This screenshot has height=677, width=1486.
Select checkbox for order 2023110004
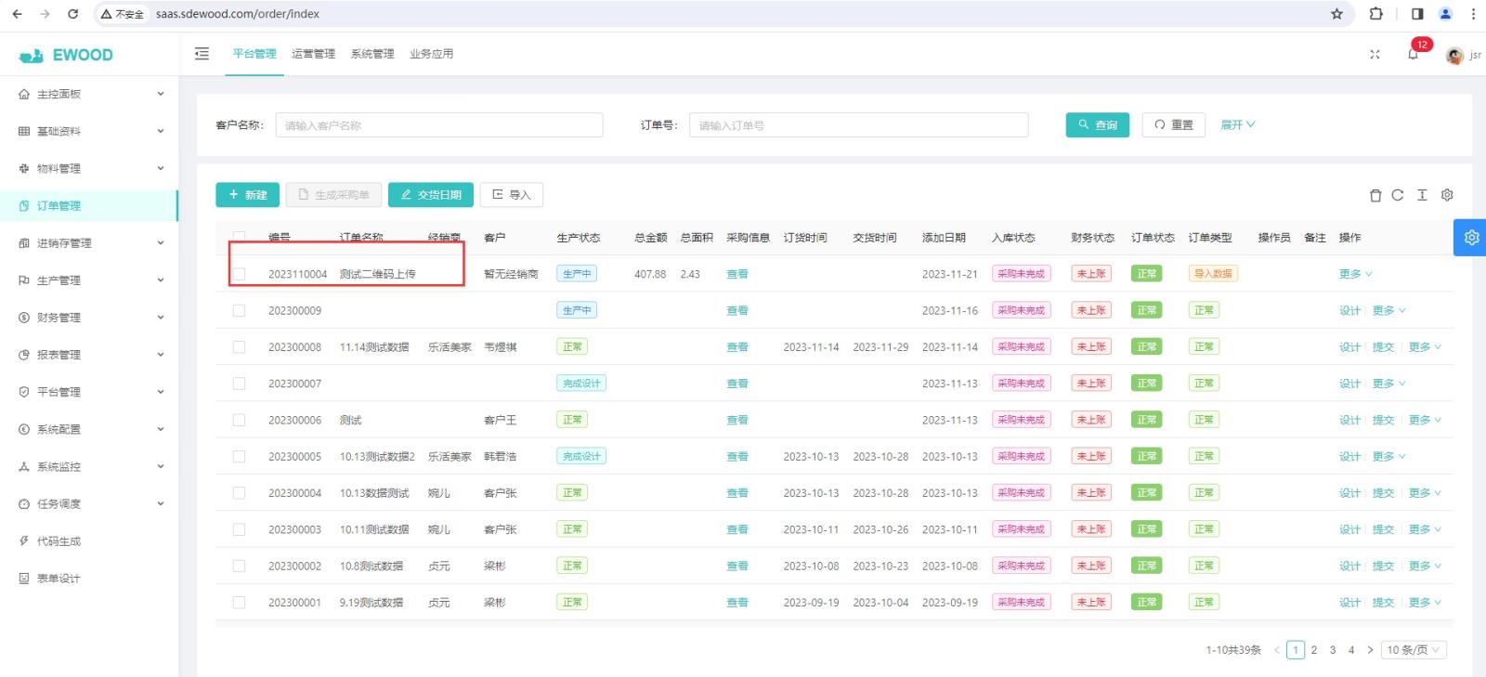[x=239, y=274]
